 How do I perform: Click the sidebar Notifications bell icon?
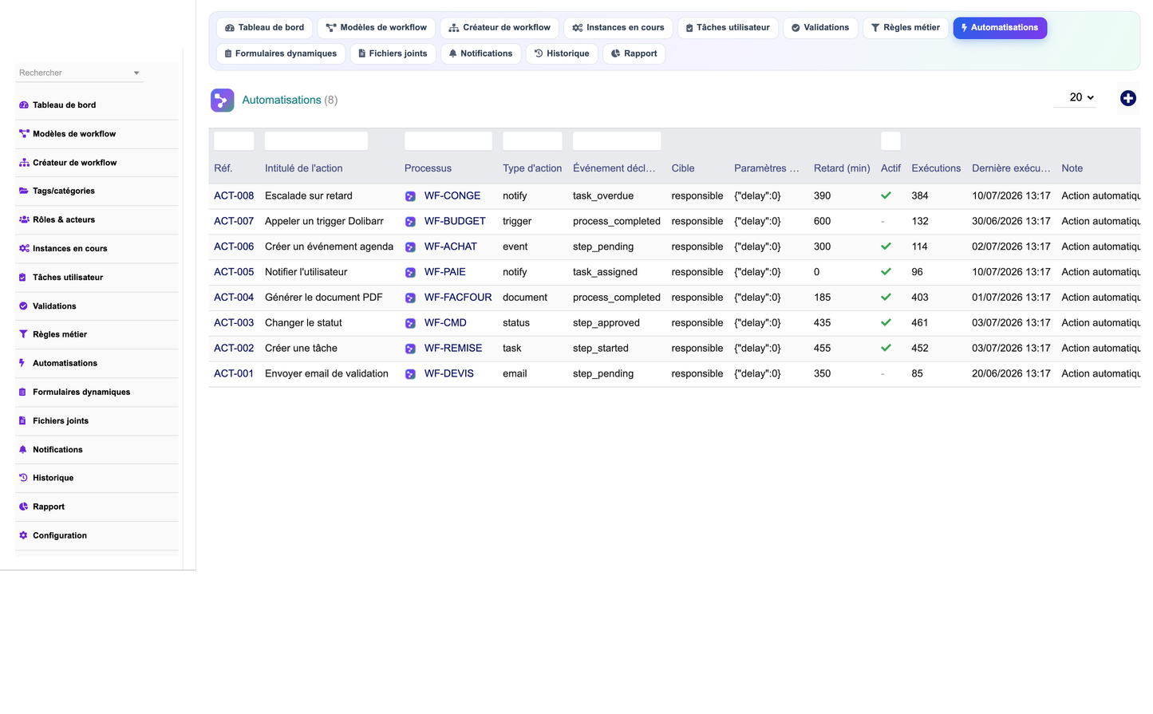[23, 449]
